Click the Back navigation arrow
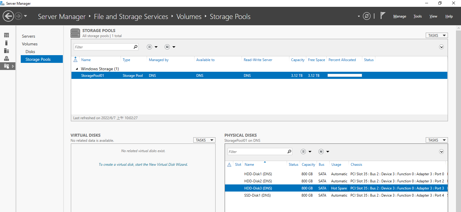Viewport: 461px width, 212px height. [x=8, y=16]
